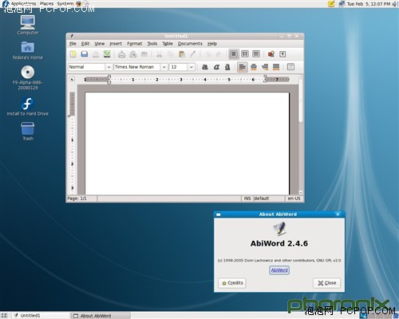399x319 pixels.
Task: Open the Format menu
Action: pyautogui.click(x=135, y=44)
